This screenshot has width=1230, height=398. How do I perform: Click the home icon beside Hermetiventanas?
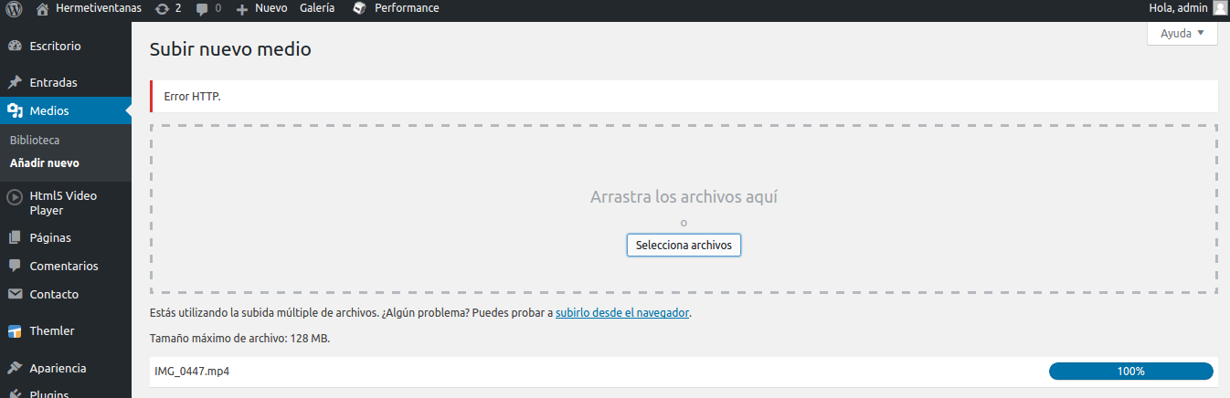pos(42,8)
